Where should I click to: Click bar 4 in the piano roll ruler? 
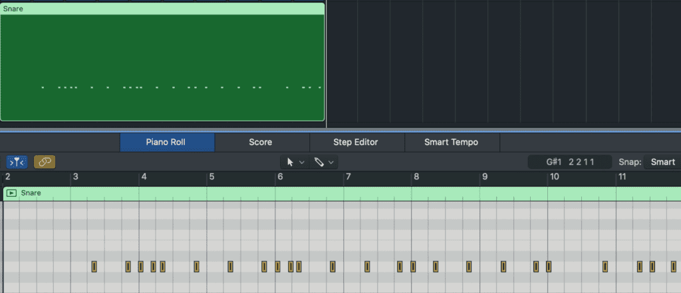point(144,176)
